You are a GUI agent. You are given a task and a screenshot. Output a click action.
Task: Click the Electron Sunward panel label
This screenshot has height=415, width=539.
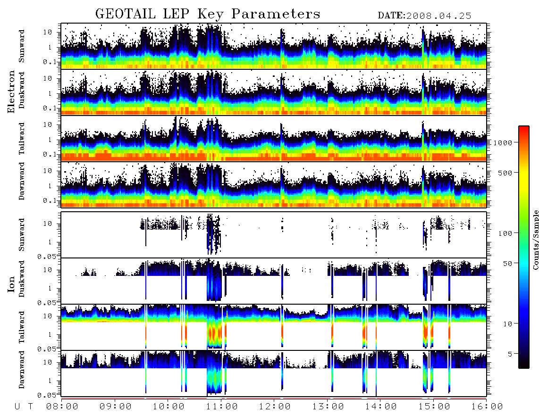[x=21, y=46]
